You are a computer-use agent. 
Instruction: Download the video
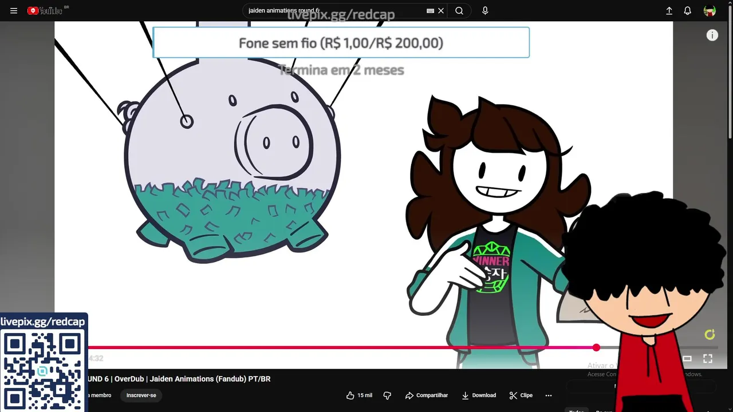click(x=479, y=395)
